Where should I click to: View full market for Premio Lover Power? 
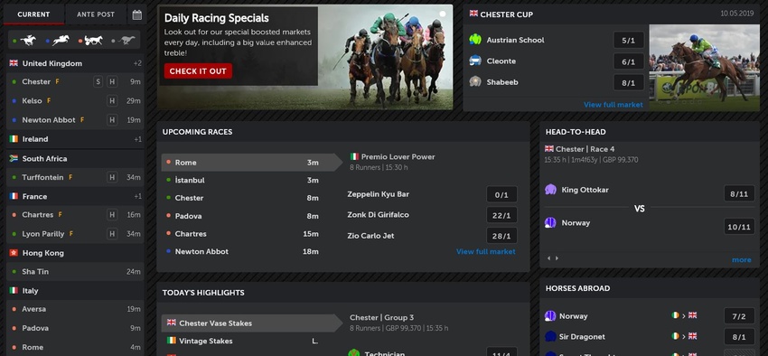[x=486, y=251]
